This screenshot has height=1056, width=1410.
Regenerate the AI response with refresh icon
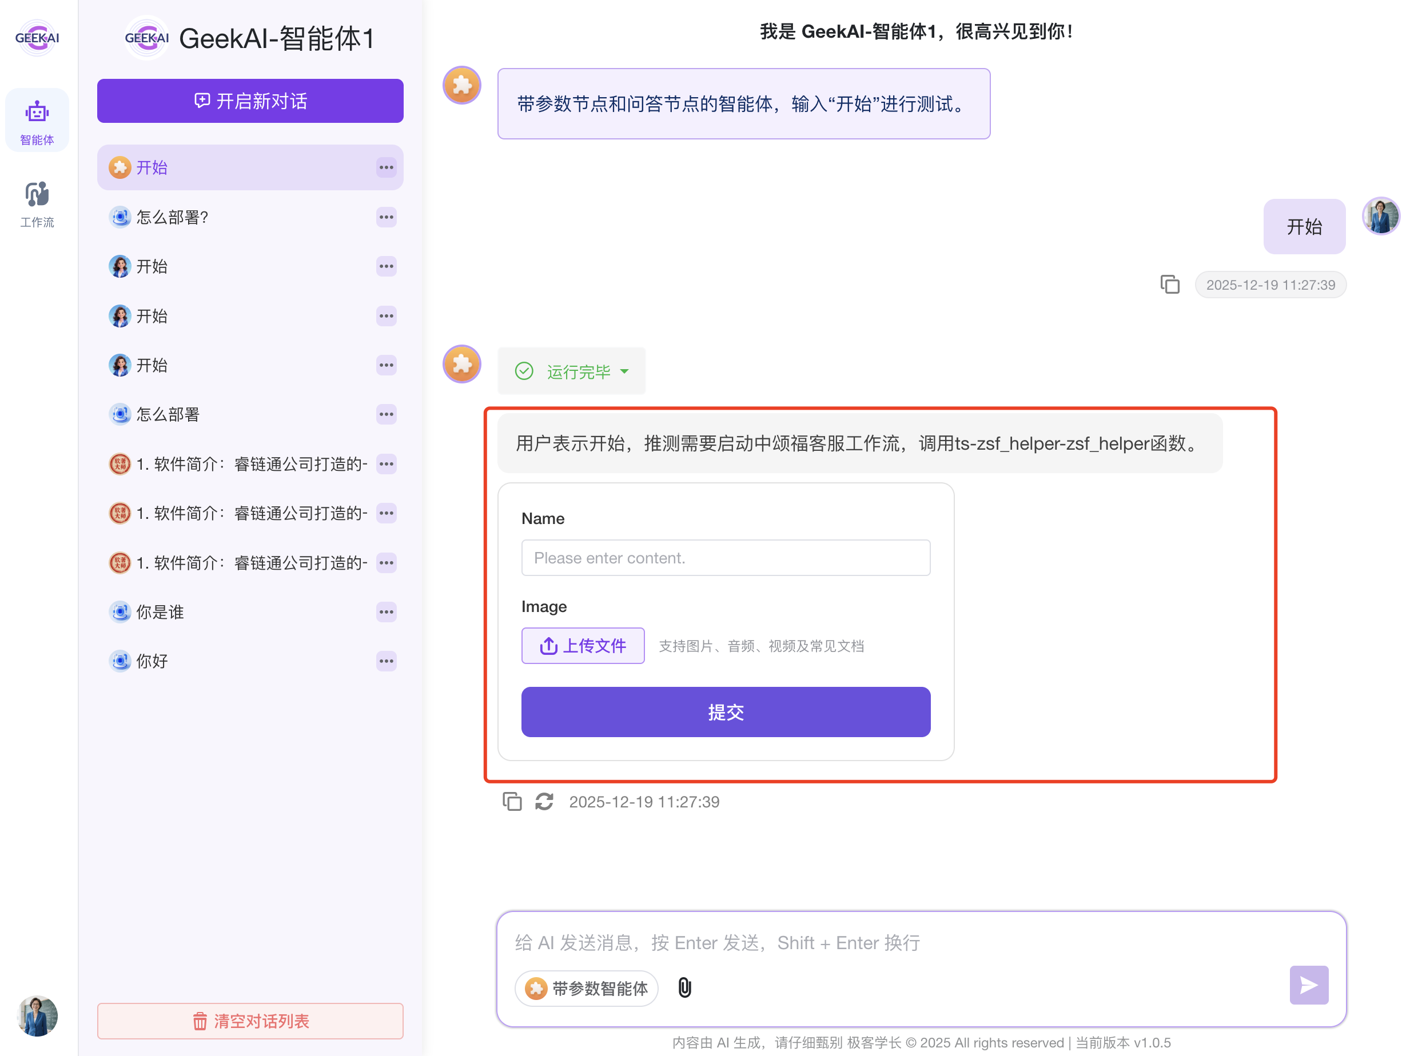tap(544, 801)
